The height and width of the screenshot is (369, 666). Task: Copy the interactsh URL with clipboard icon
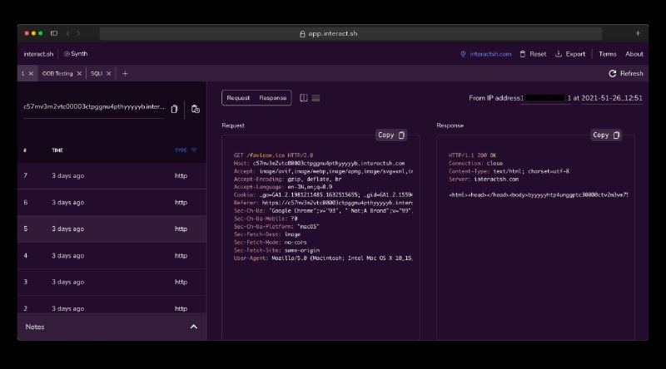[174, 109]
